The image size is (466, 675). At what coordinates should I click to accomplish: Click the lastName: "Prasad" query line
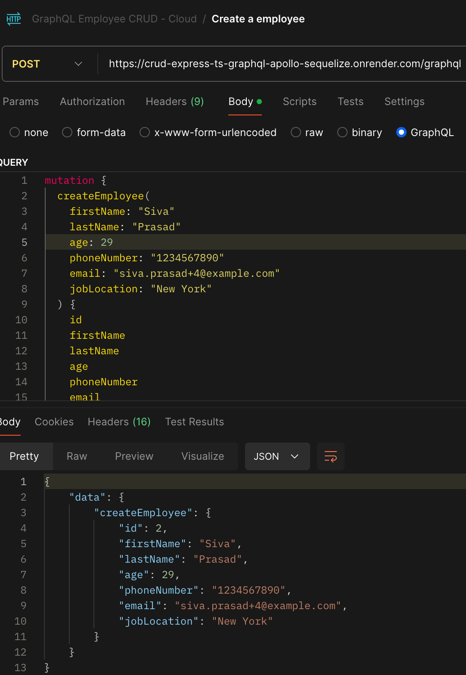point(125,227)
